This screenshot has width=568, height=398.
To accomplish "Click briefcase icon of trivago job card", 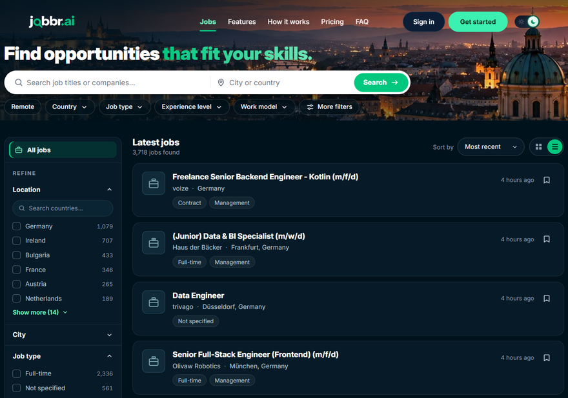I will click(x=154, y=302).
